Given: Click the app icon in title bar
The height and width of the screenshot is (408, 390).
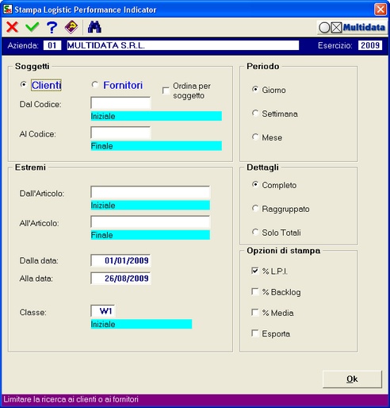Looking at the screenshot, I should tap(7, 10).
